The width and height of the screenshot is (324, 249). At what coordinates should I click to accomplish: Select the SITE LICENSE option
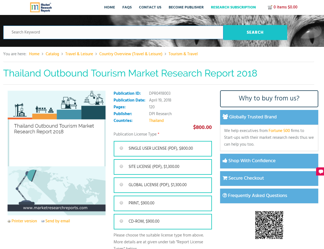pos(121,166)
